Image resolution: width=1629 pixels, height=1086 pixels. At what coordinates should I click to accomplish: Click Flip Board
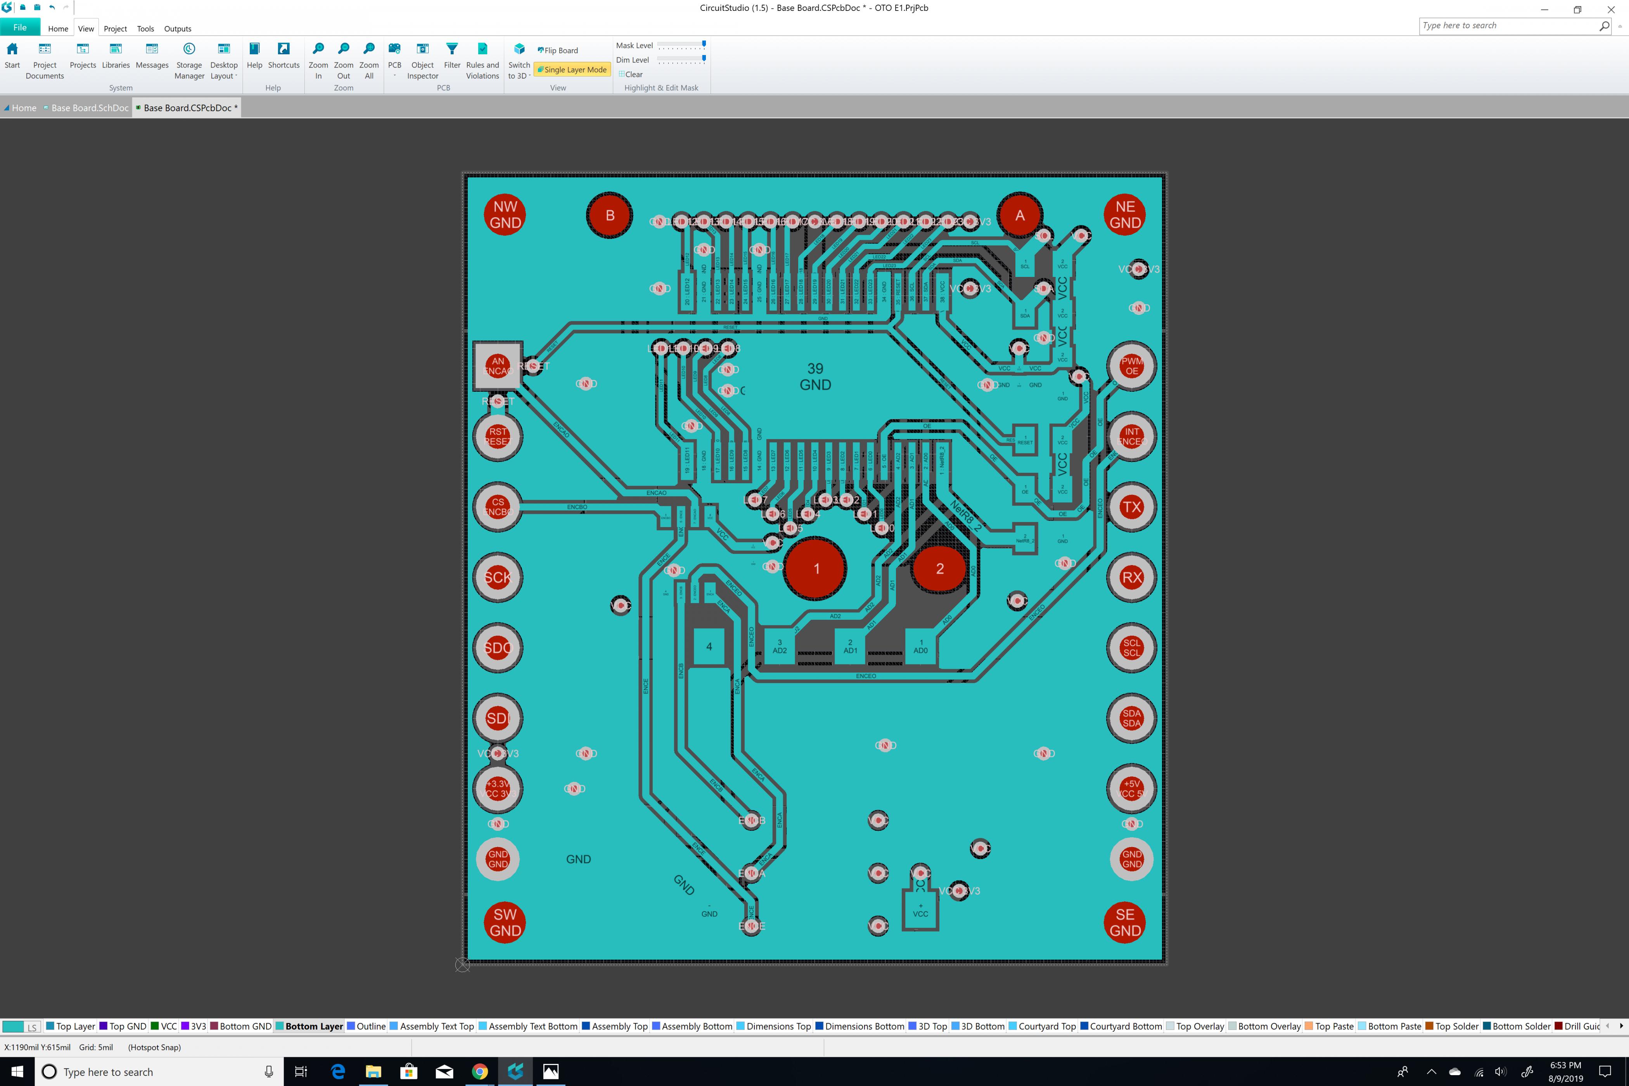tap(558, 50)
